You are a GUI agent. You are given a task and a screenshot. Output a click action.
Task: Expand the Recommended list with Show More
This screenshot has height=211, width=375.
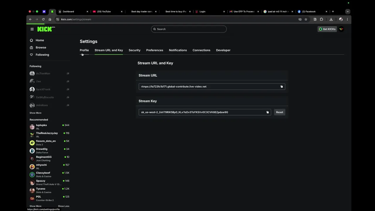35,206
